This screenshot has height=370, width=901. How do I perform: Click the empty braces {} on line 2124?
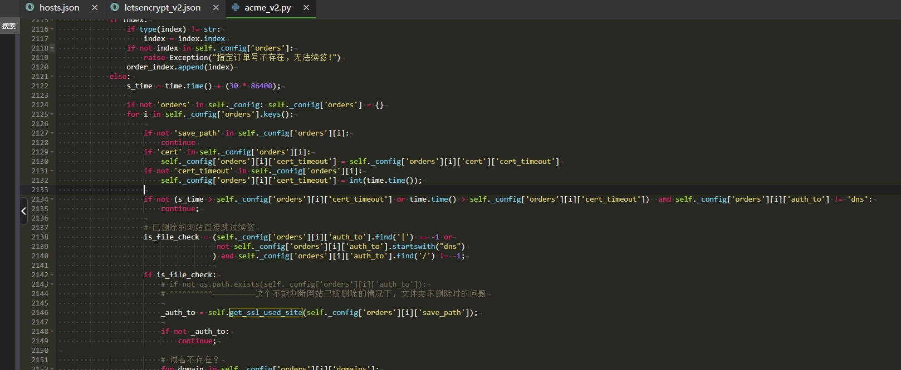click(379, 105)
